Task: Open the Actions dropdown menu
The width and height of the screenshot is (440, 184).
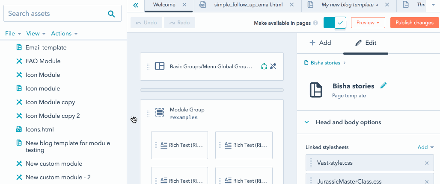Action: [x=65, y=33]
